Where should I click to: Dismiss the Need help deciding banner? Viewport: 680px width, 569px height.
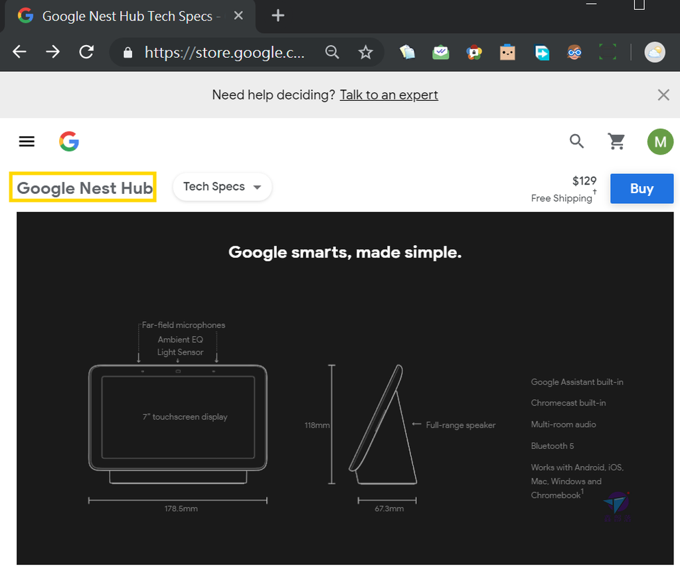click(x=663, y=95)
